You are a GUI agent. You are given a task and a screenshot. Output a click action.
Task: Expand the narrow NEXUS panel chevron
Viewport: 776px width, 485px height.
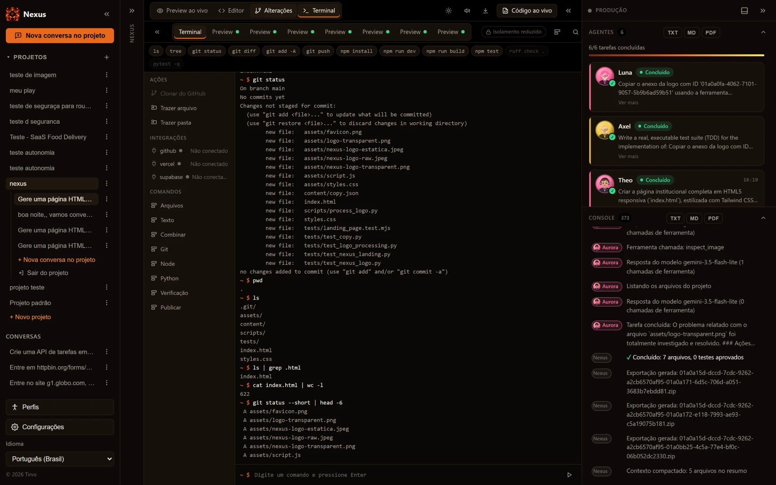click(x=132, y=11)
